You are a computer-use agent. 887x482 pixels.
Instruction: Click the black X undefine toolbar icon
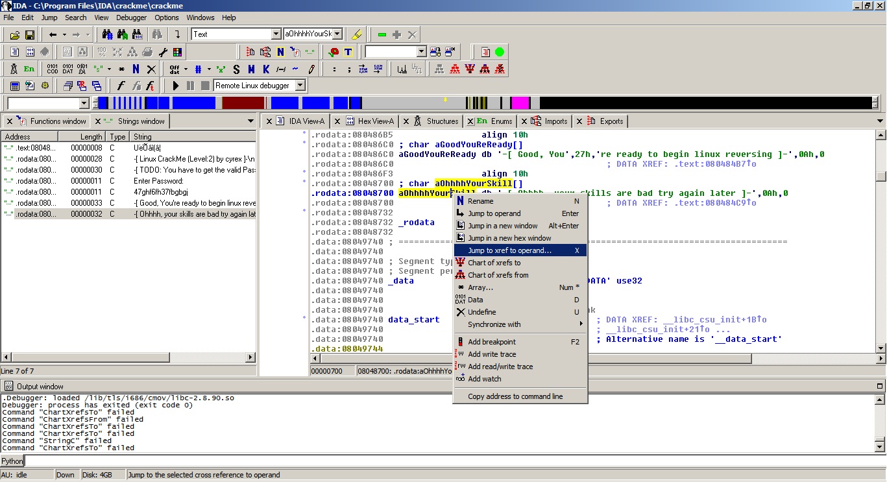click(x=151, y=69)
